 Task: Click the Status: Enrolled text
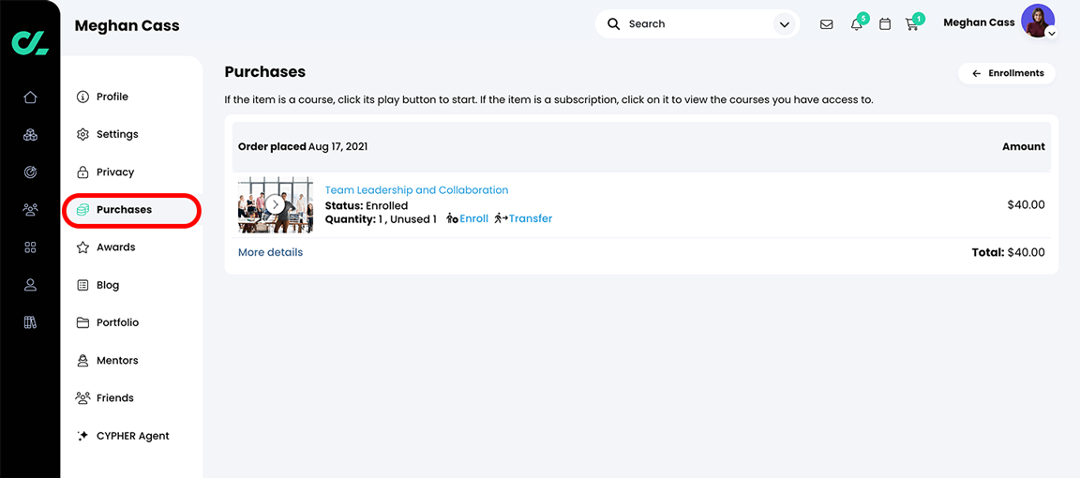point(367,205)
